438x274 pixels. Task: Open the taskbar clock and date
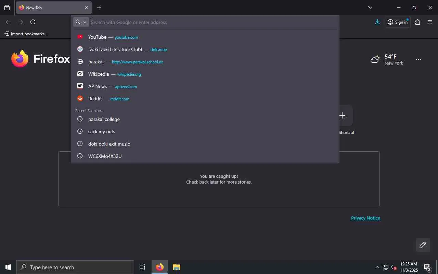click(409, 267)
